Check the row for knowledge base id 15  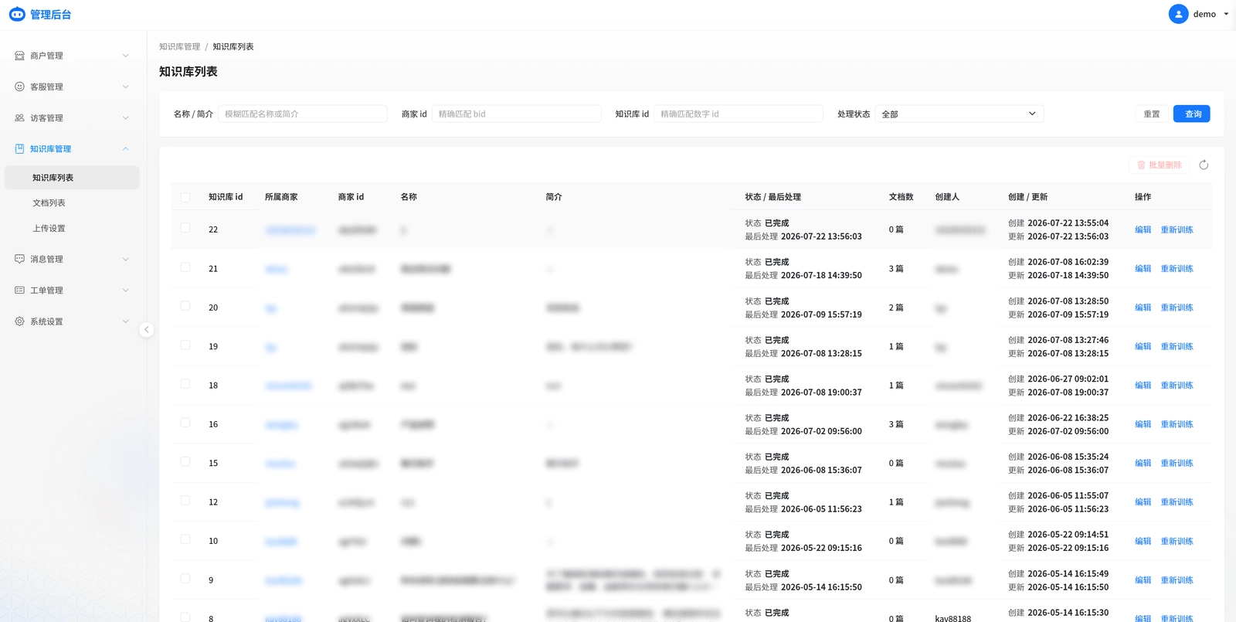185,461
